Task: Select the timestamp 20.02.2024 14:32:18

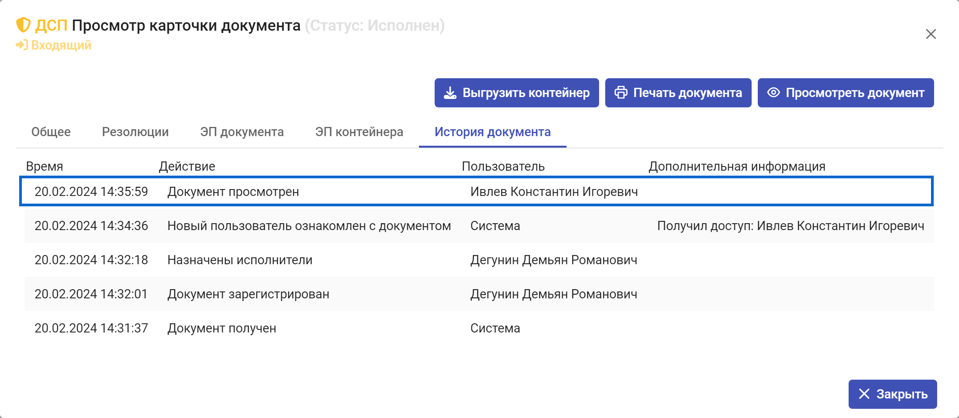Action: 91,260
